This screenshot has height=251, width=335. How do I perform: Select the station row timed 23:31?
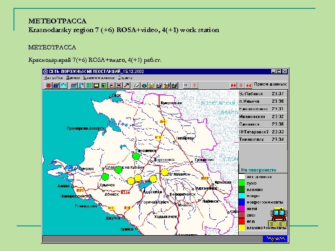[x=263, y=109]
